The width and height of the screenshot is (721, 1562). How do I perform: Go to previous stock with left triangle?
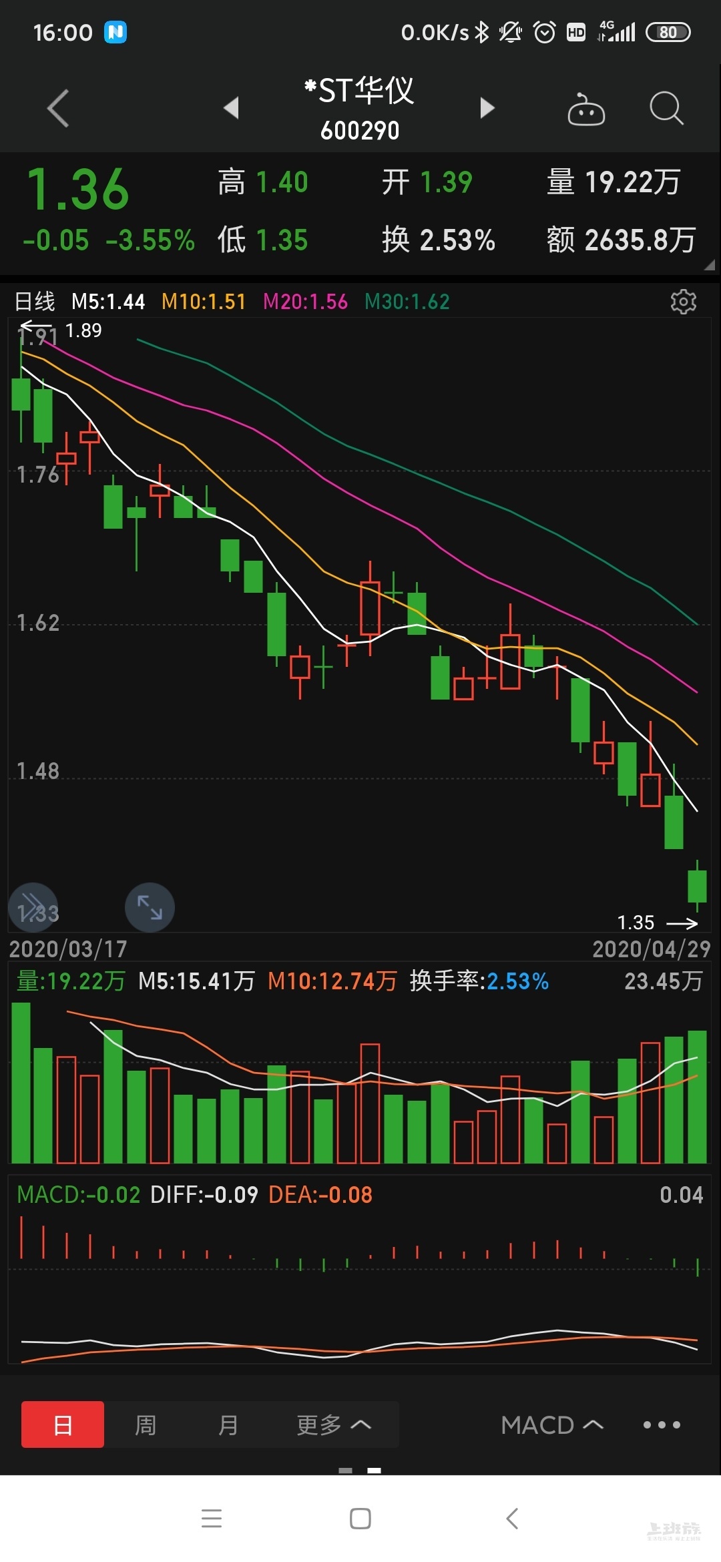click(231, 107)
